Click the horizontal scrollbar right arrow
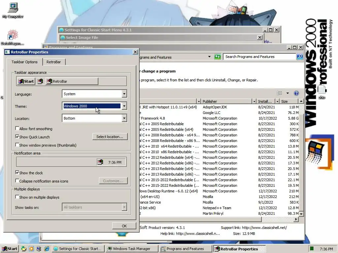338x253 pixels. coord(296,219)
